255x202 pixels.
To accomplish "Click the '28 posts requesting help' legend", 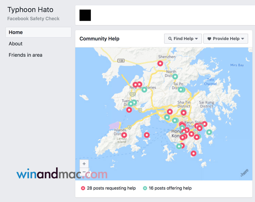I will click(x=111, y=188).
